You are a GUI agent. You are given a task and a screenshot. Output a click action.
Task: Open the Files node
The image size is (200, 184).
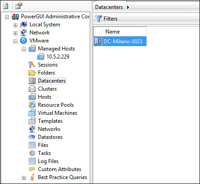43,145
